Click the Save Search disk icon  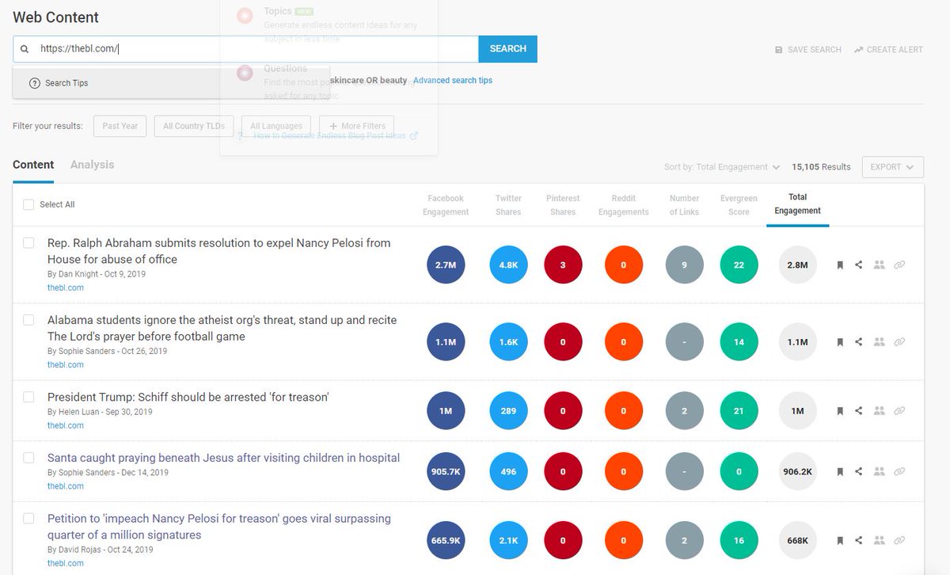point(779,50)
